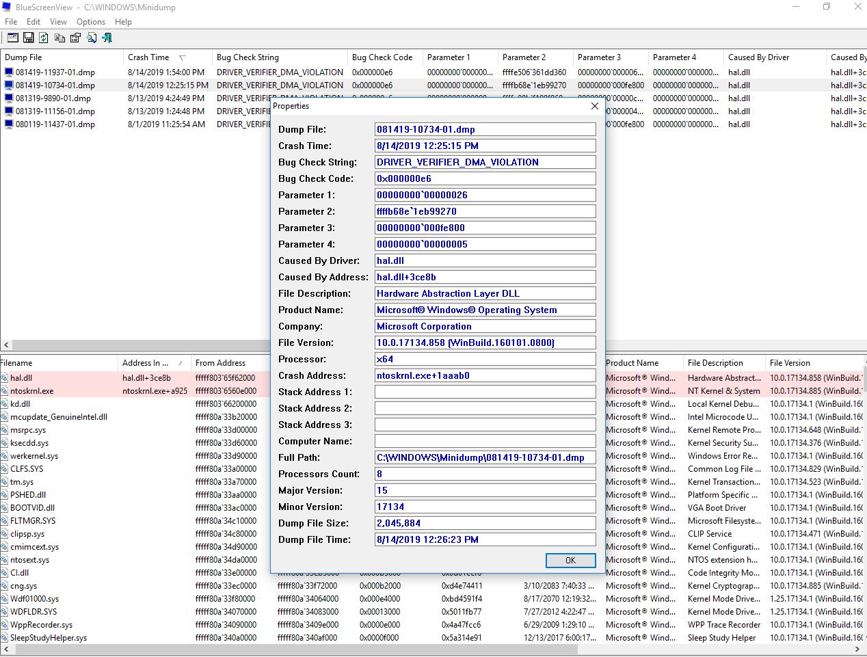Image resolution: width=867 pixels, height=657 pixels.
Task: Click the Bug Check String field
Action: coord(485,162)
